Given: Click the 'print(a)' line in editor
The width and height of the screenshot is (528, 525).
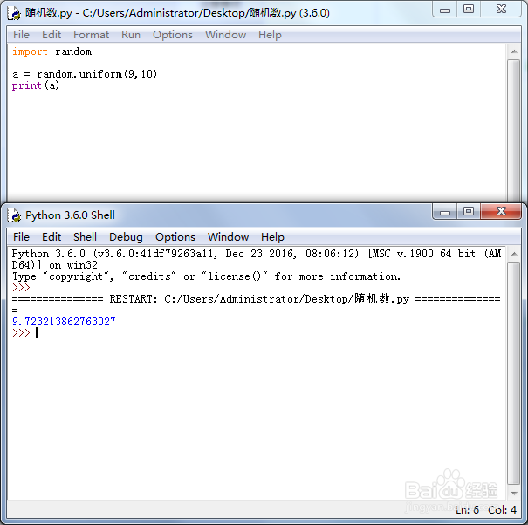Looking at the screenshot, I should tap(36, 85).
